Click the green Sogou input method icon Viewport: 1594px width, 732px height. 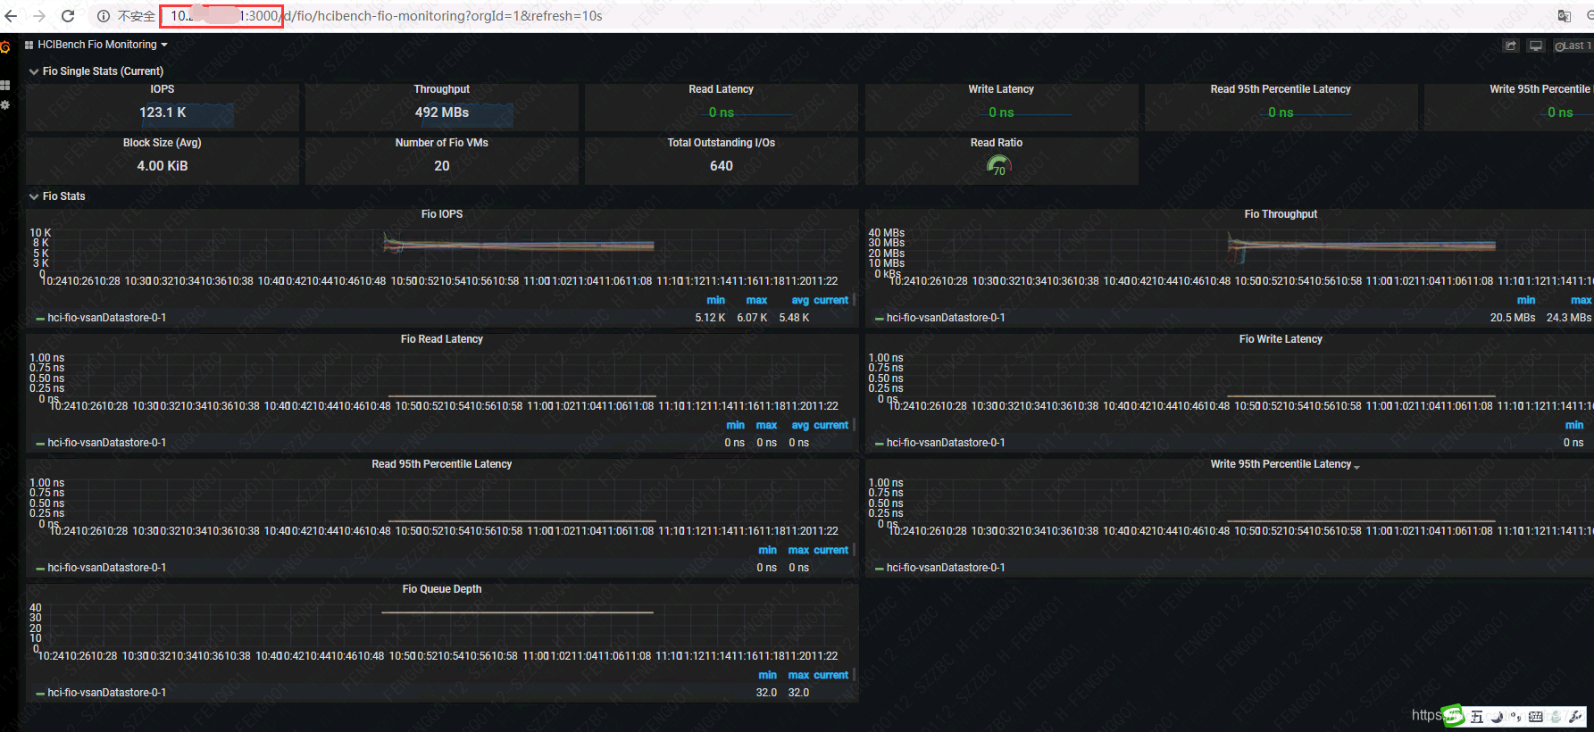coord(1455,716)
